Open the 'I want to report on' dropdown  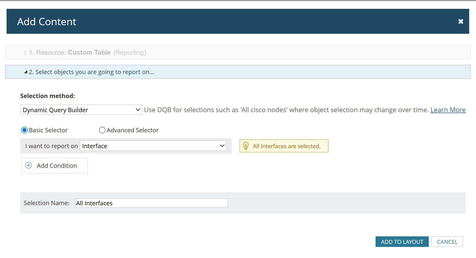153,146
